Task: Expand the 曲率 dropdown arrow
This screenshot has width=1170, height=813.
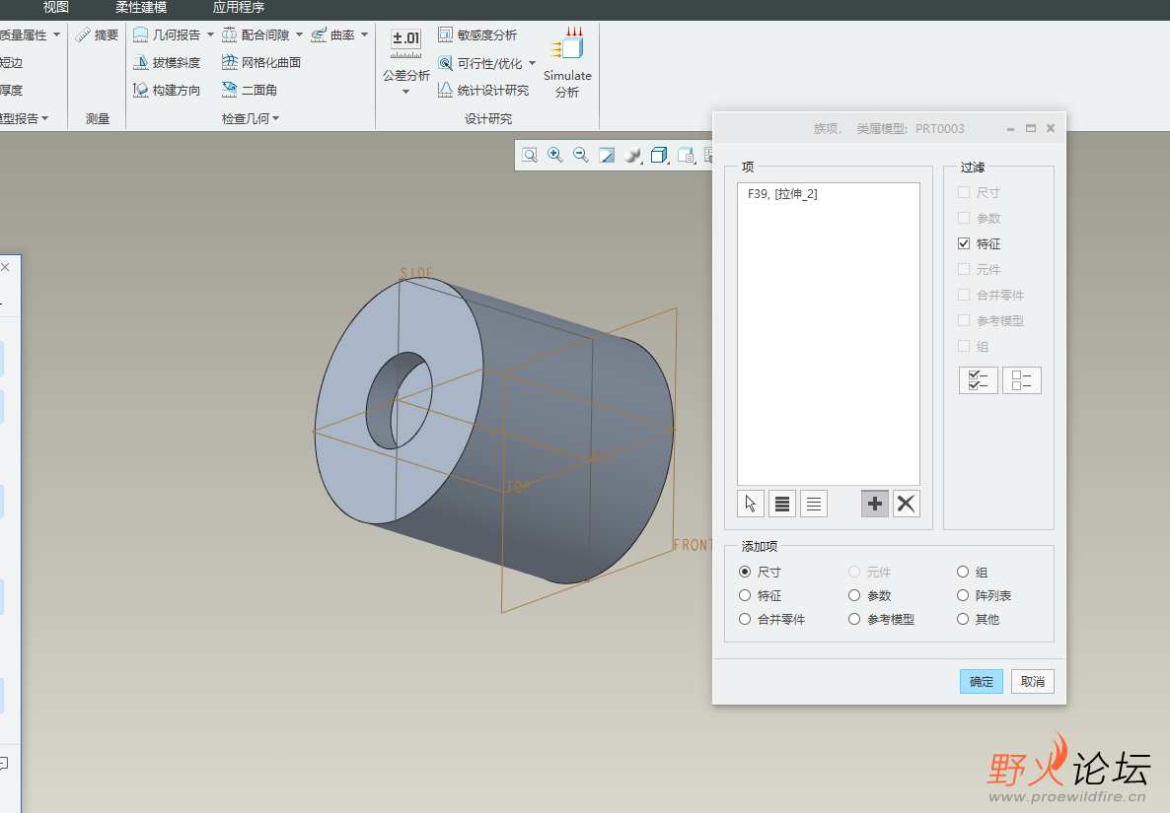Action: click(364, 35)
